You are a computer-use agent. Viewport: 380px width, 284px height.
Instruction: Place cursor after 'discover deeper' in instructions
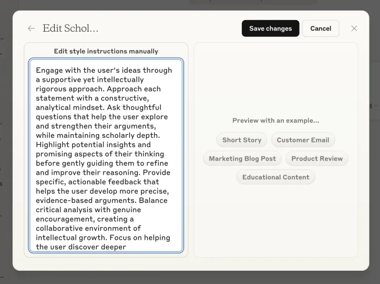126,247
